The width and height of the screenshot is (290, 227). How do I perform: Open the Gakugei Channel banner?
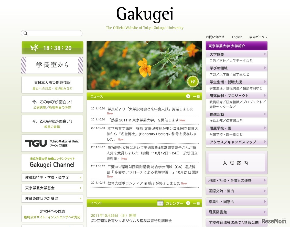52,163
